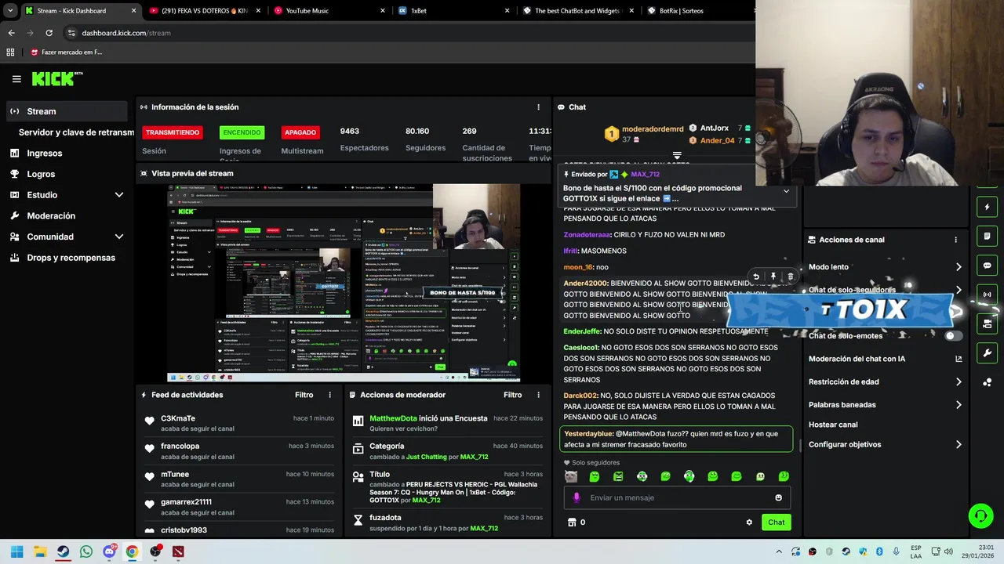Switch to YouTube Music tab
Viewport: 1004px width, 564px height.
329,11
